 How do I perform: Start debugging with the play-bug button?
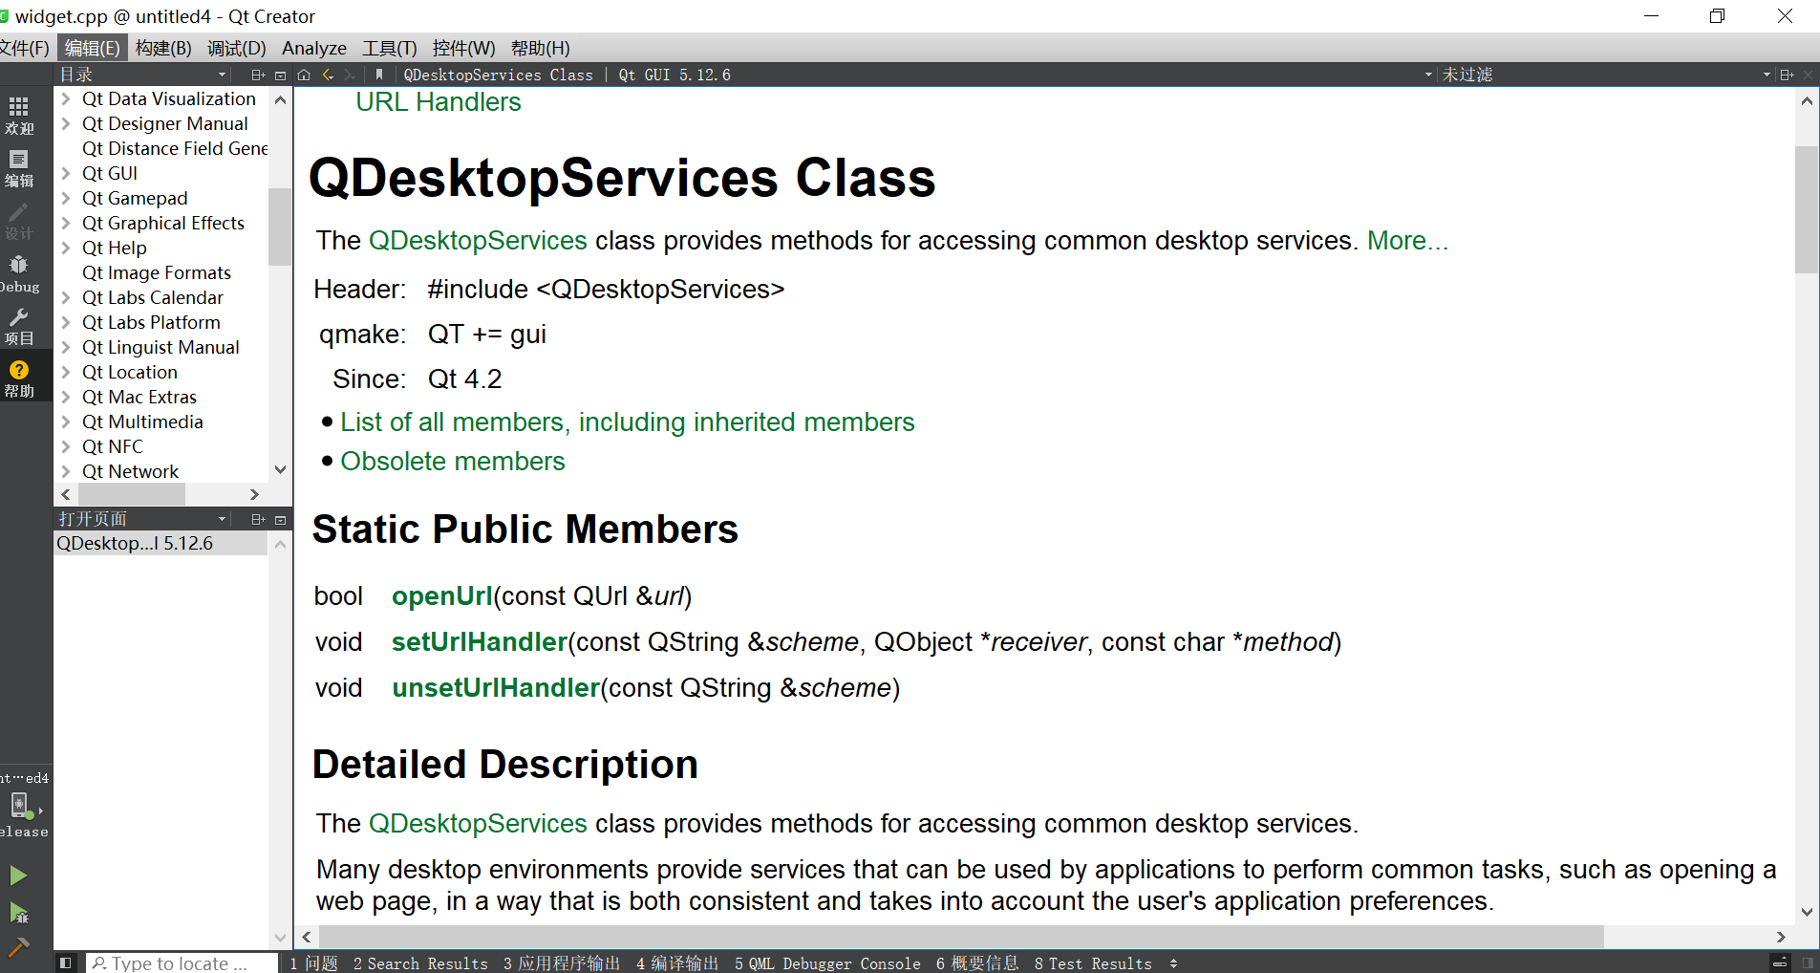18,913
